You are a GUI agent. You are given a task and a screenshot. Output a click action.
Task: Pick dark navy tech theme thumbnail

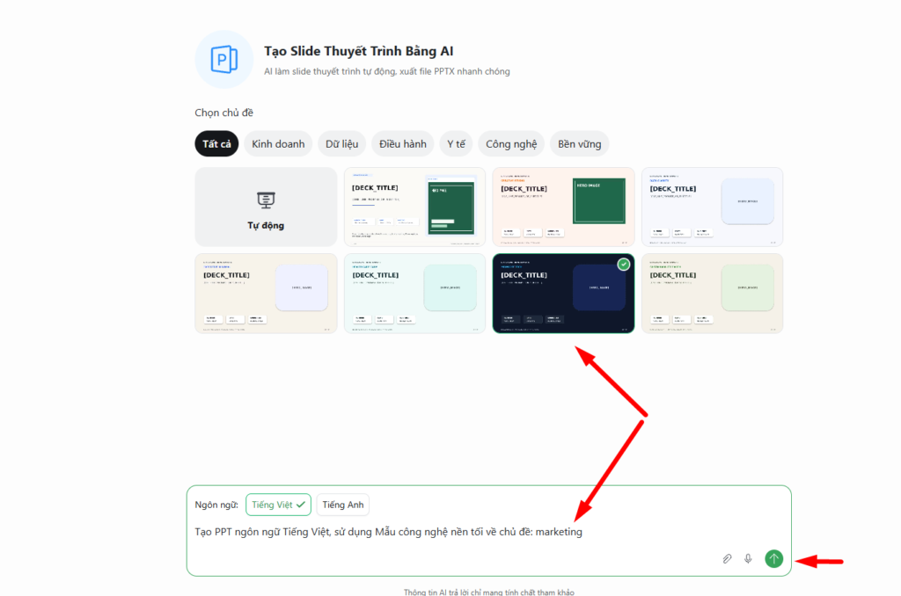pyautogui.click(x=564, y=294)
